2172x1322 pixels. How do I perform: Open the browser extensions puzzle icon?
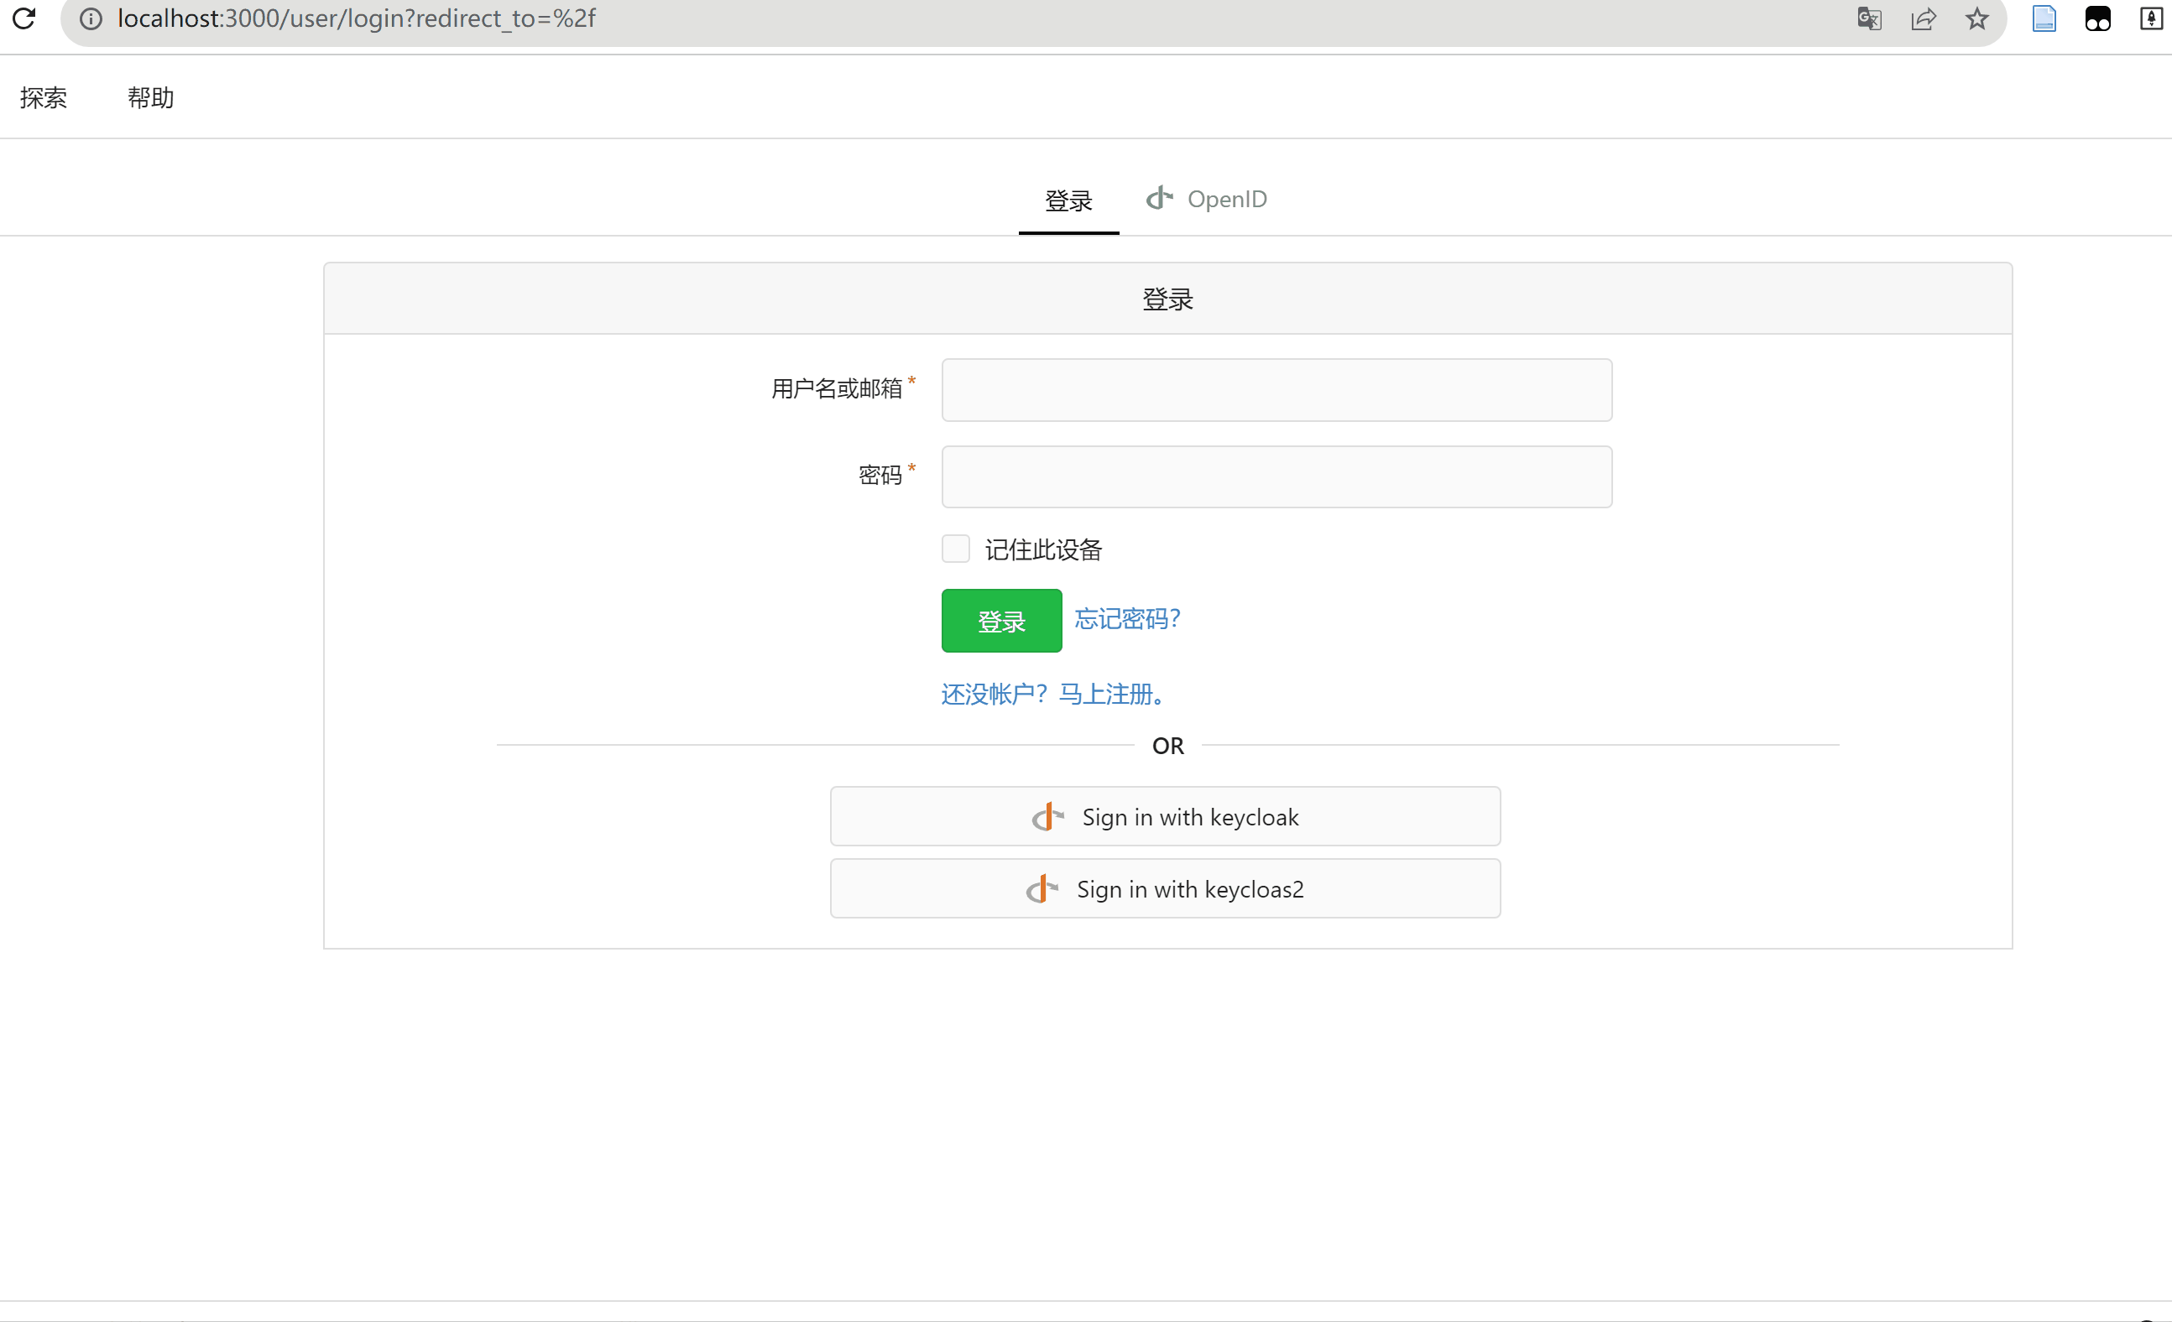click(2099, 18)
